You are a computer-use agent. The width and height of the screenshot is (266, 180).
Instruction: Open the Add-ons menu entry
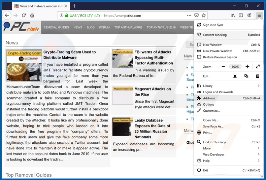click(x=229, y=98)
